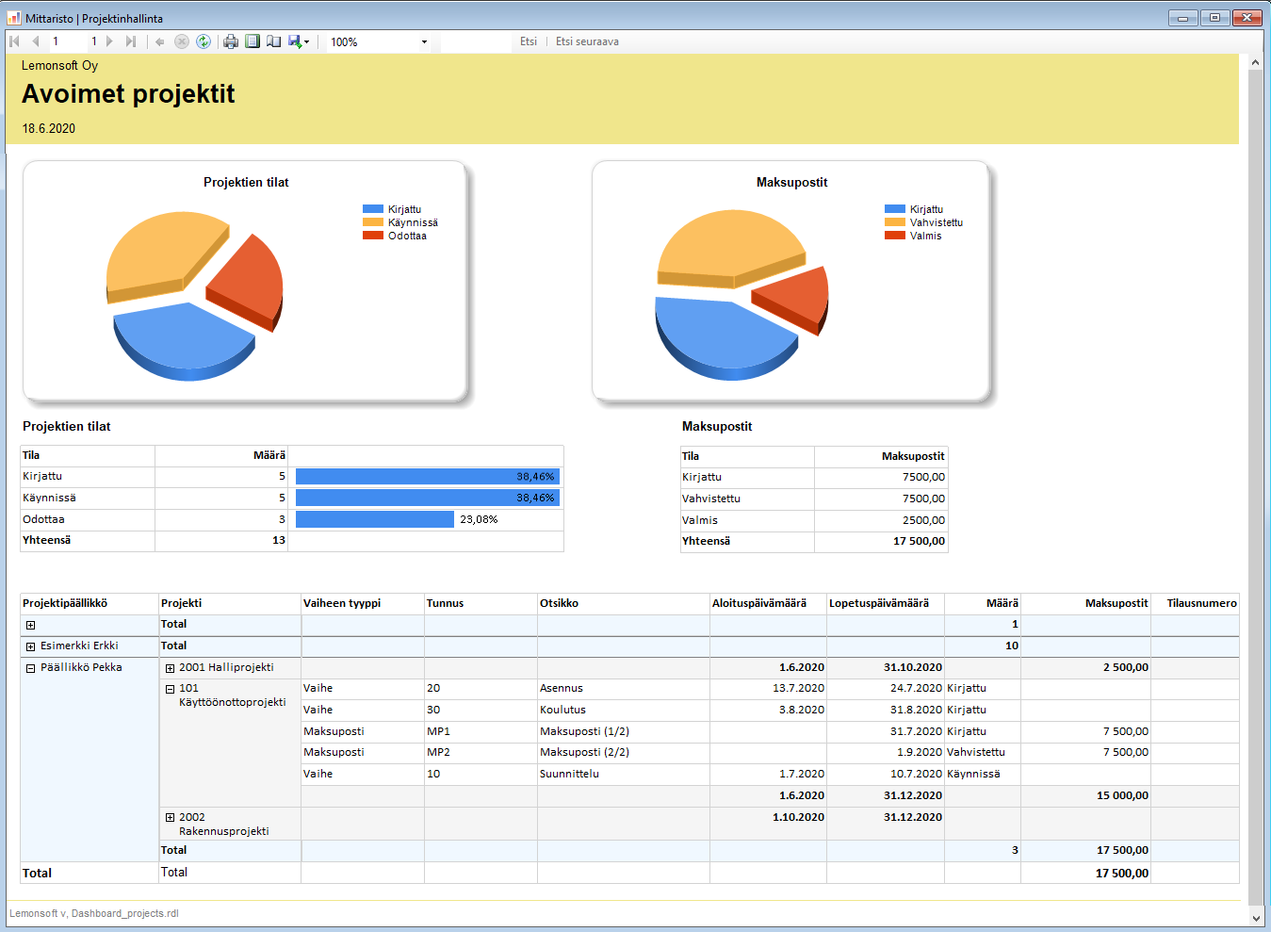Image resolution: width=1271 pixels, height=932 pixels.
Task: Switch to print layout view
Action: tap(253, 41)
